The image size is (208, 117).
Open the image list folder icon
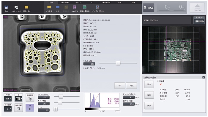pyautogui.click(x=26, y=7)
